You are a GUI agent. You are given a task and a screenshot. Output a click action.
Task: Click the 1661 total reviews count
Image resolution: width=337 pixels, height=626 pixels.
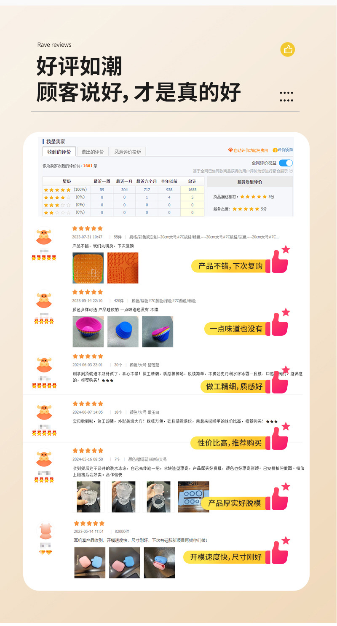click(x=88, y=166)
